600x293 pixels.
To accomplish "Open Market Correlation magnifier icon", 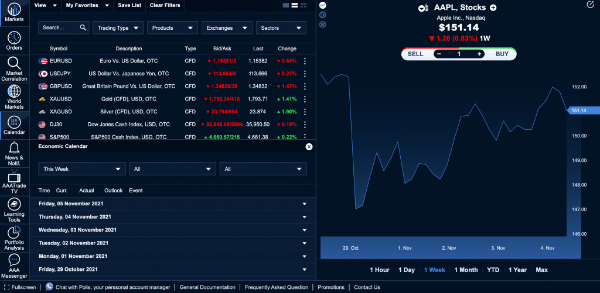I will click(x=14, y=63).
